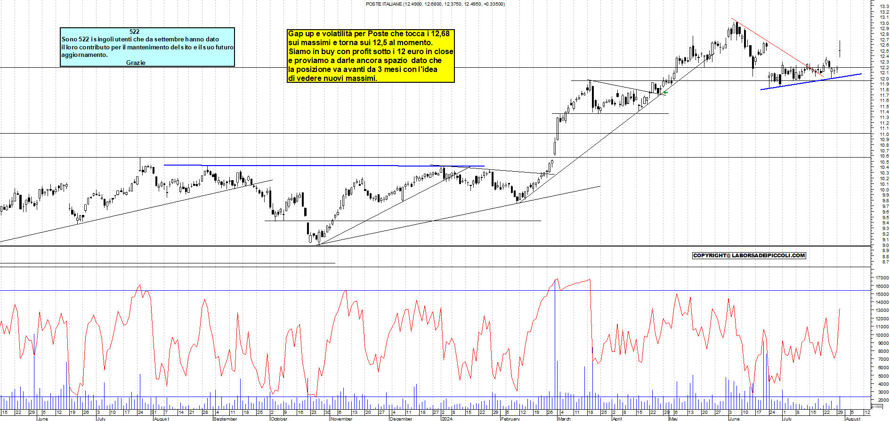The image size is (890, 421).
Task: Click the COPYRIGHT@LABORSADEIPICCOLI.COM label
Action: pyautogui.click(x=749, y=255)
